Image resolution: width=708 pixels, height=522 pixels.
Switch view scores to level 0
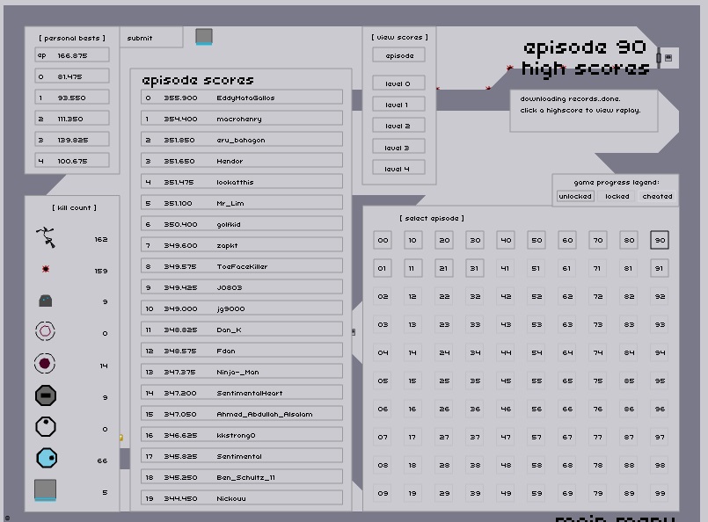(398, 83)
